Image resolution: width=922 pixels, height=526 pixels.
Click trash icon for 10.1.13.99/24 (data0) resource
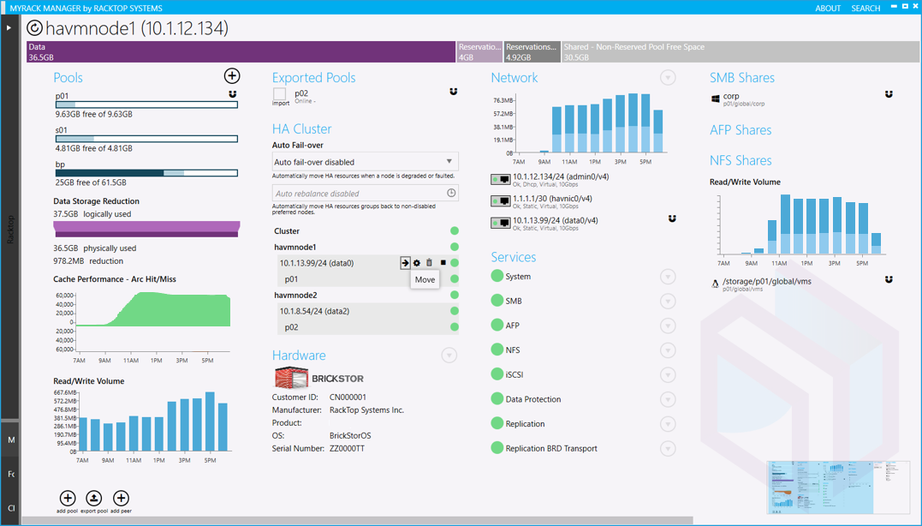[x=429, y=263]
